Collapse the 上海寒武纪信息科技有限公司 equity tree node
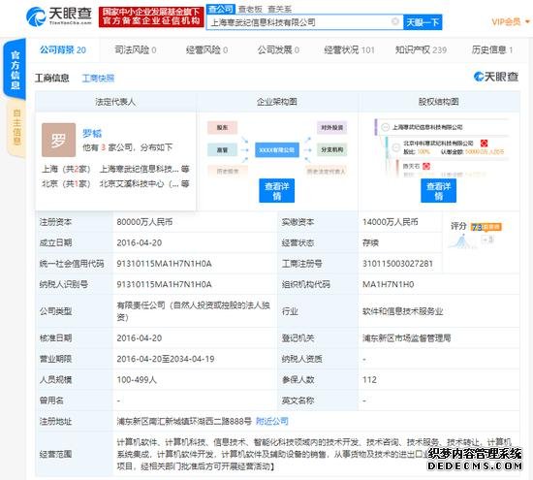Image resolution: width=533 pixels, height=480 pixels. pyautogui.click(x=385, y=127)
